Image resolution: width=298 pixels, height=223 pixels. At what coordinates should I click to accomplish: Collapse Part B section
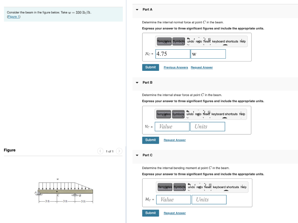(x=137, y=83)
